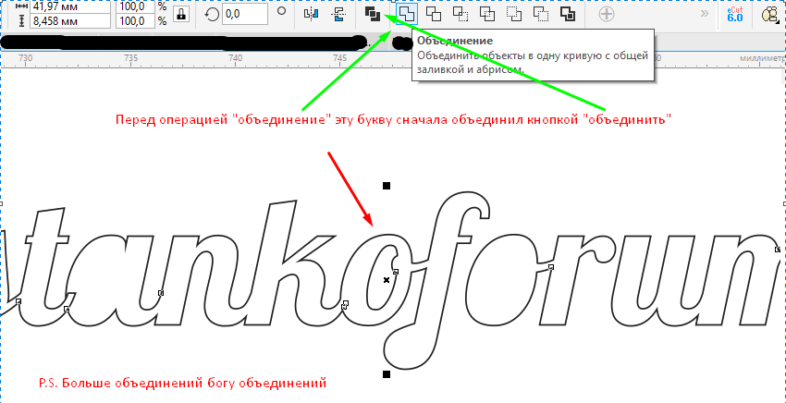Click the Simplify shaping icon
The height and width of the screenshot is (403, 786).
tap(485, 14)
